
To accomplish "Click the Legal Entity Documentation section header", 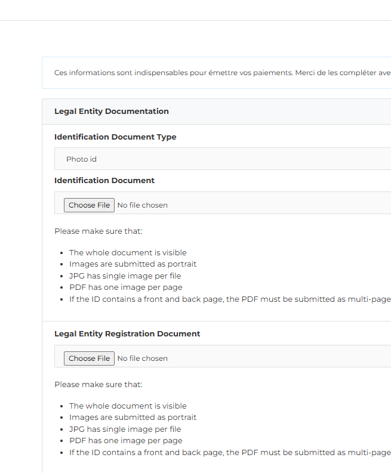I will [112, 112].
